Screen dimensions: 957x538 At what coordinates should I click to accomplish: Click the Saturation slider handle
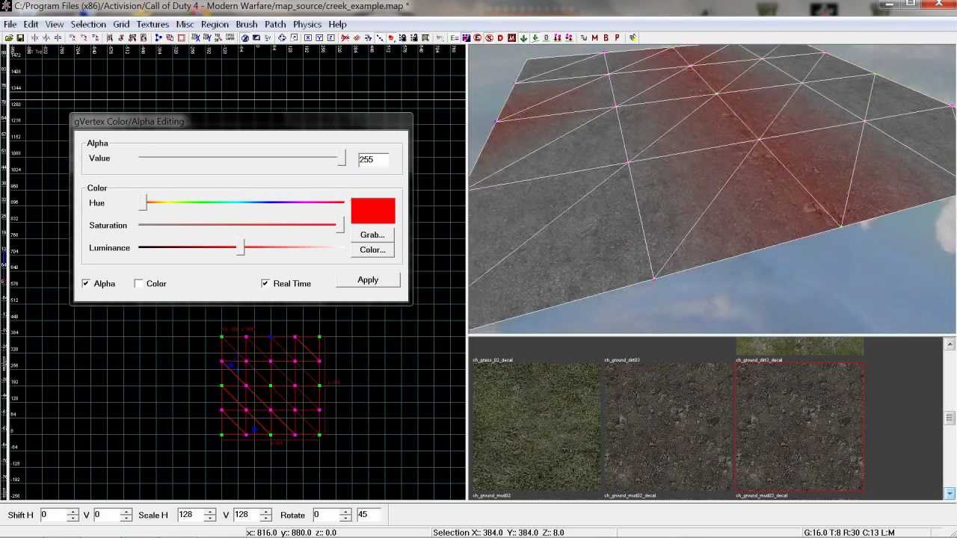point(340,225)
